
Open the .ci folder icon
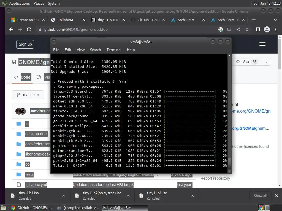[x=19, y=124]
